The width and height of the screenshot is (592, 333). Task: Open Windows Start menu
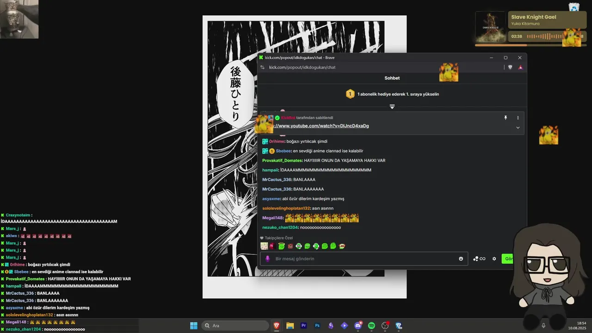194,326
